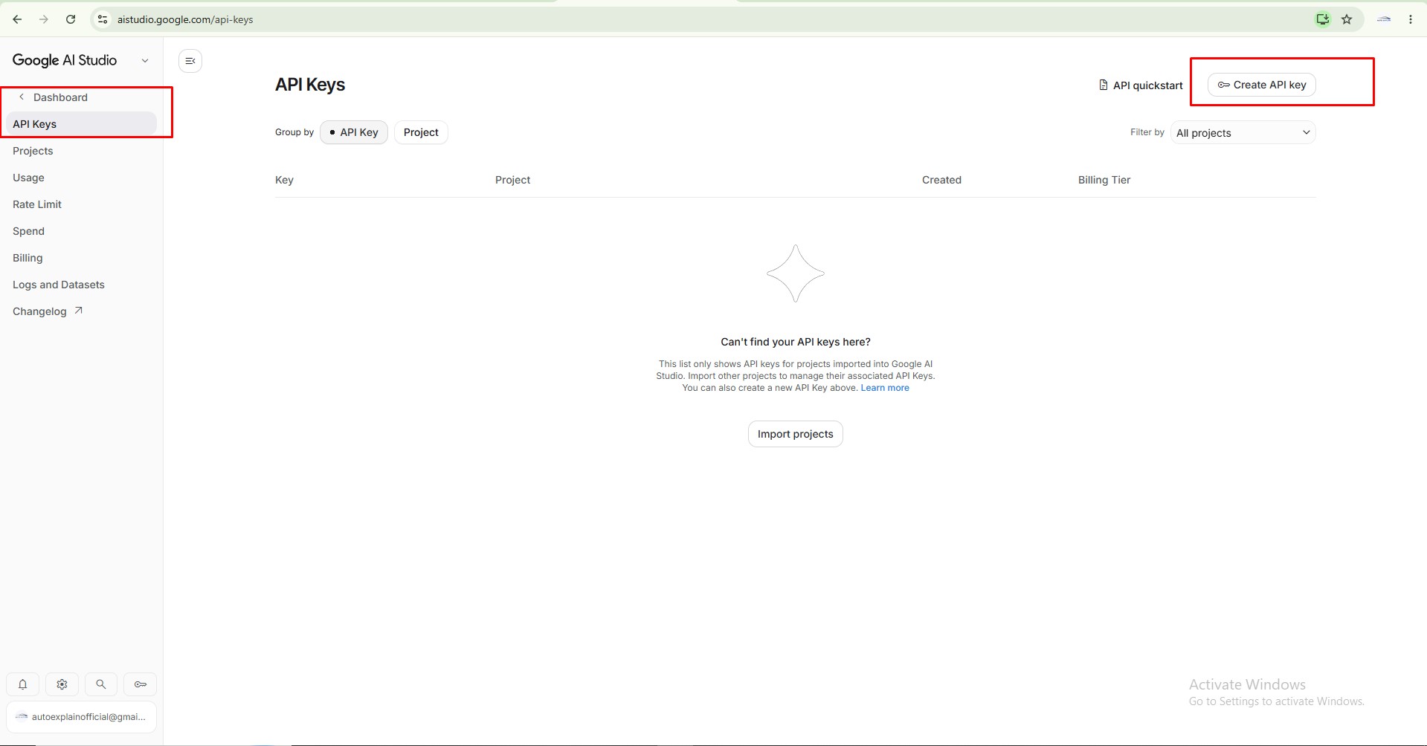Open the Chrome profile avatar

coord(1384,19)
